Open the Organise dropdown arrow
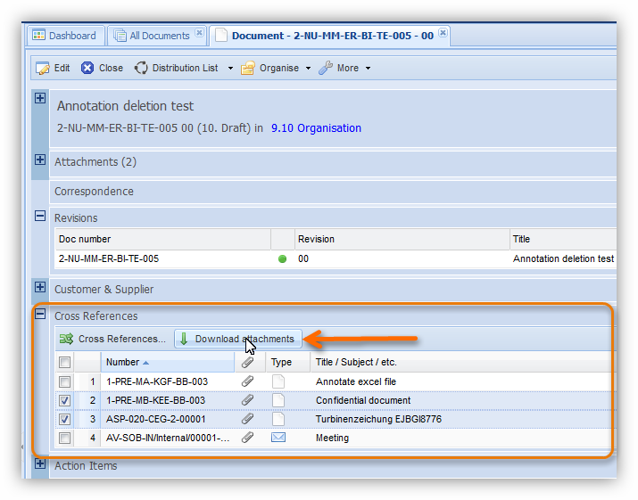This screenshot has height=500, width=638. (x=308, y=69)
